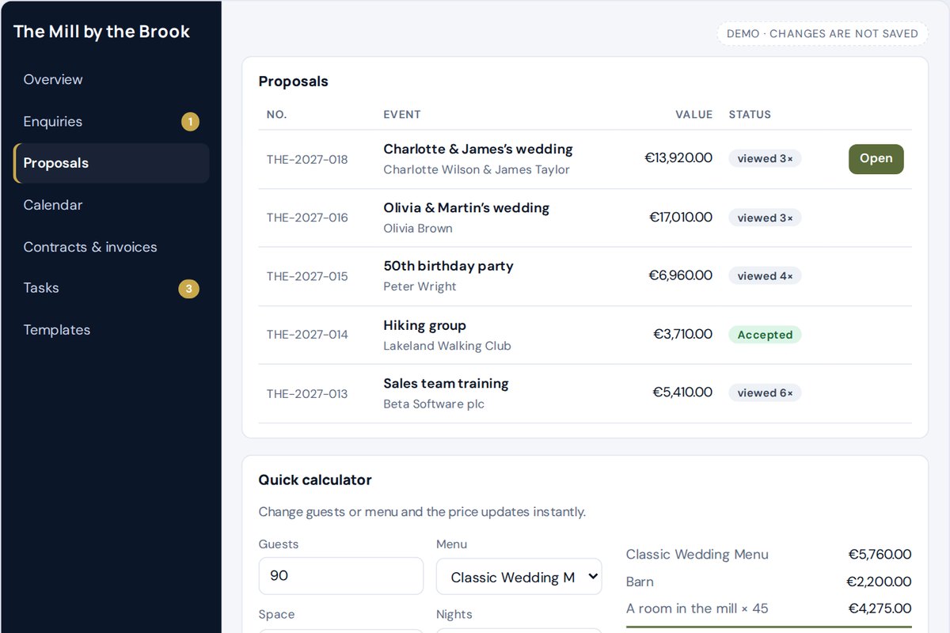Click the Sales team training event
Image resolution: width=950 pixels, height=633 pixels.
446,383
